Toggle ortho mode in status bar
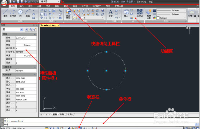The height and width of the screenshot is (129, 200). (x=54, y=128)
